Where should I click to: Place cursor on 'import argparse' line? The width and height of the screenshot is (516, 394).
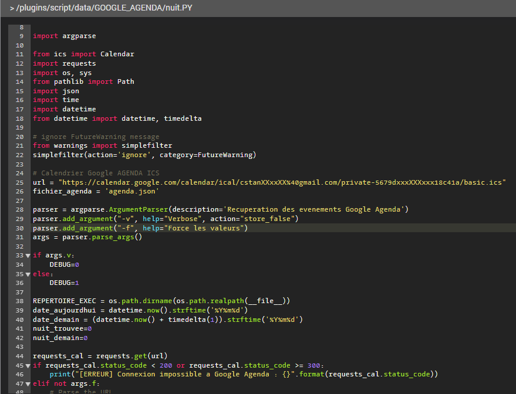[x=65, y=36]
